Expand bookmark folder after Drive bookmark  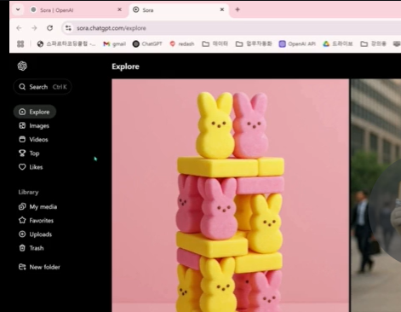(373, 43)
